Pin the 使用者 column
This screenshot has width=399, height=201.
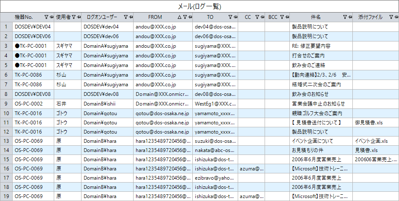(79, 17)
